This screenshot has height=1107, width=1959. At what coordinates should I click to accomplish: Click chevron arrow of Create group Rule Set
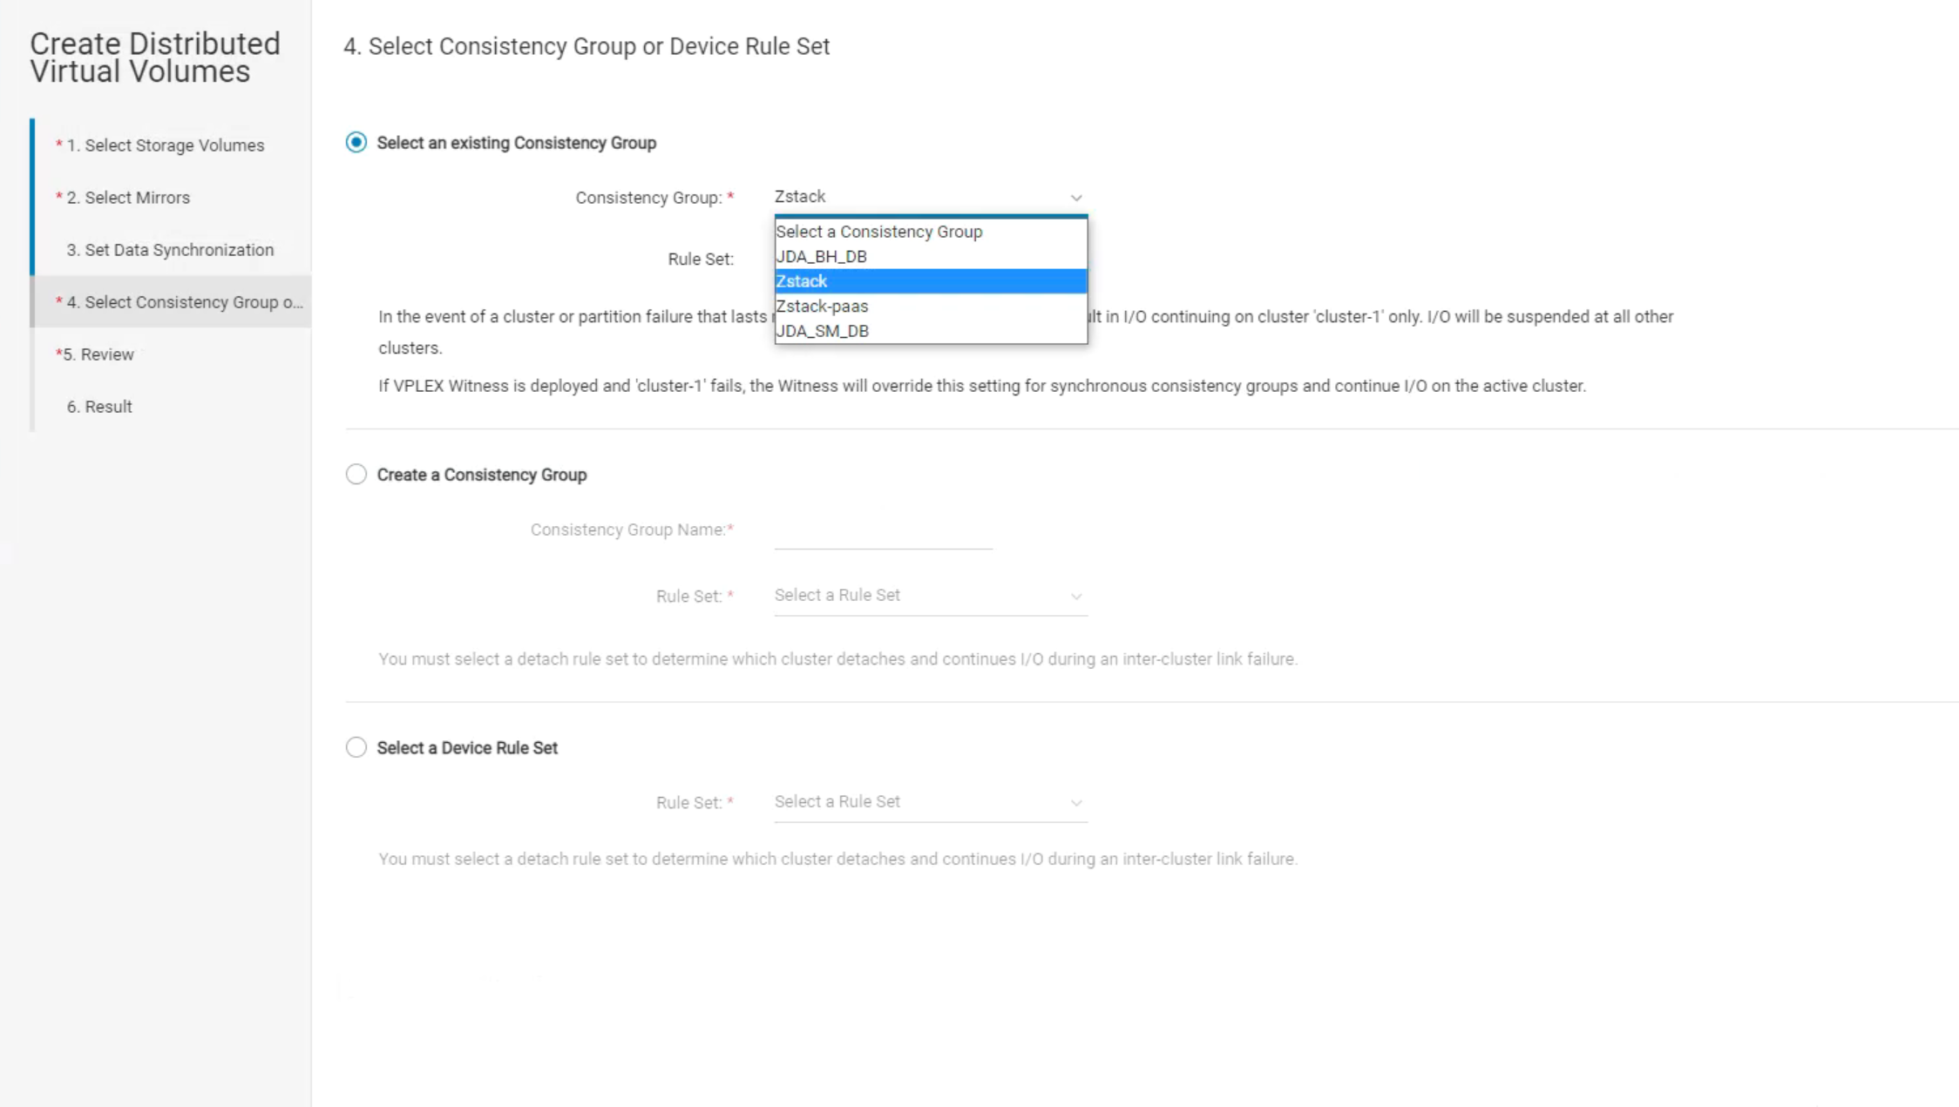[1076, 597]
